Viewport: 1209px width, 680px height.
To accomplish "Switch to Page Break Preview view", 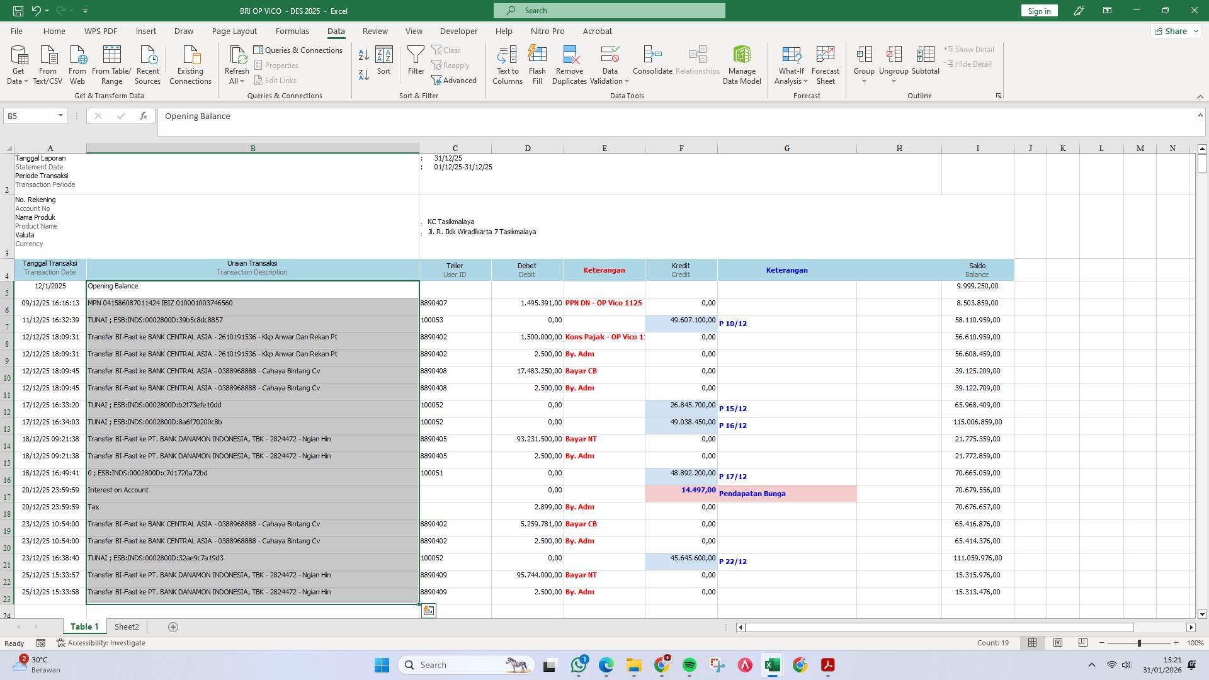I will [x=1084, y=643].
